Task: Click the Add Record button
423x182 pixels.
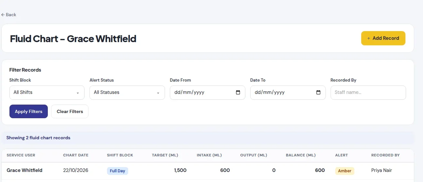Action: pos(383,38)
